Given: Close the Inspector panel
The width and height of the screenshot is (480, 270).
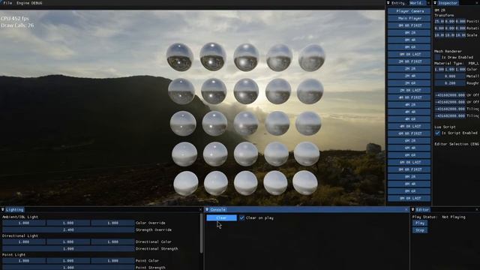Looking at the screenshot, I should pyautogui.click(x=477, y=3).
